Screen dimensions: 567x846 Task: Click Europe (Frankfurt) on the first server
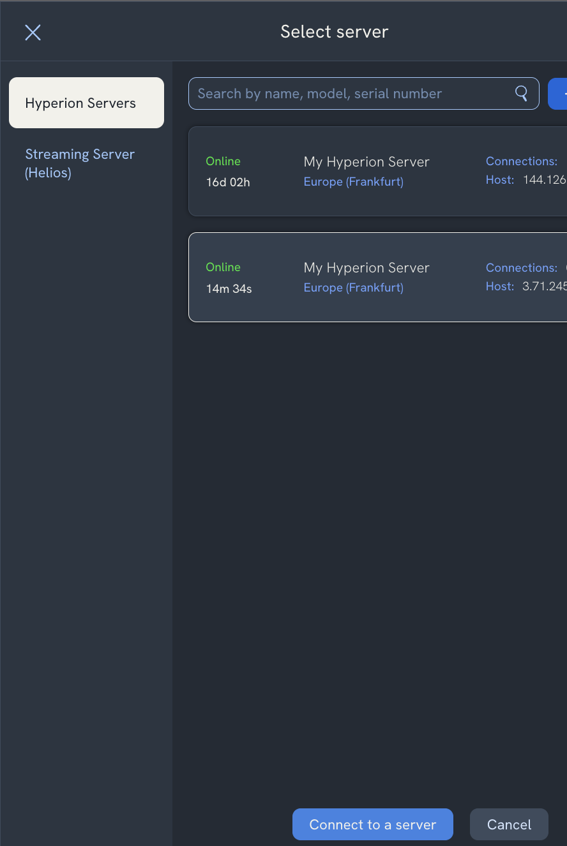pos(353,182)
